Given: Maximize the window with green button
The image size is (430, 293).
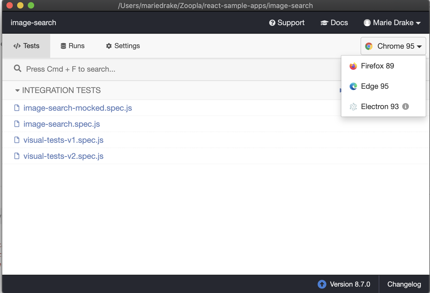Looking at the screenshot, I should (x=31, y=5).
